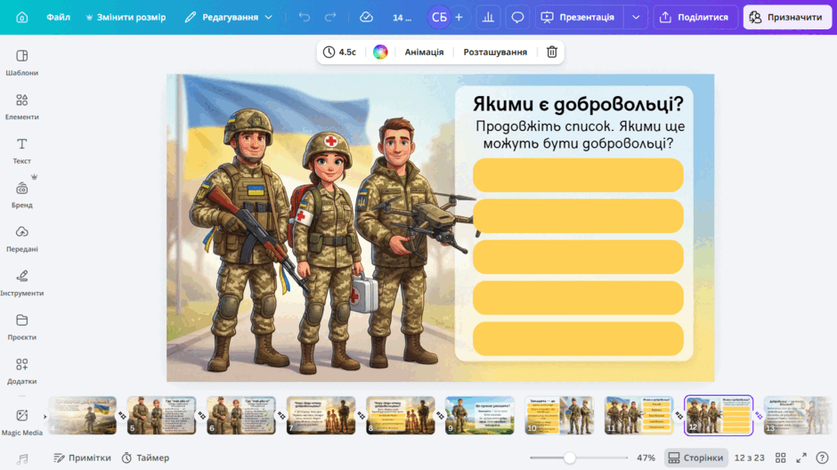Switch to grid view of pages
Image resolution: width=837 pixels, height=470 pixels.
click(x=780, y=458)
